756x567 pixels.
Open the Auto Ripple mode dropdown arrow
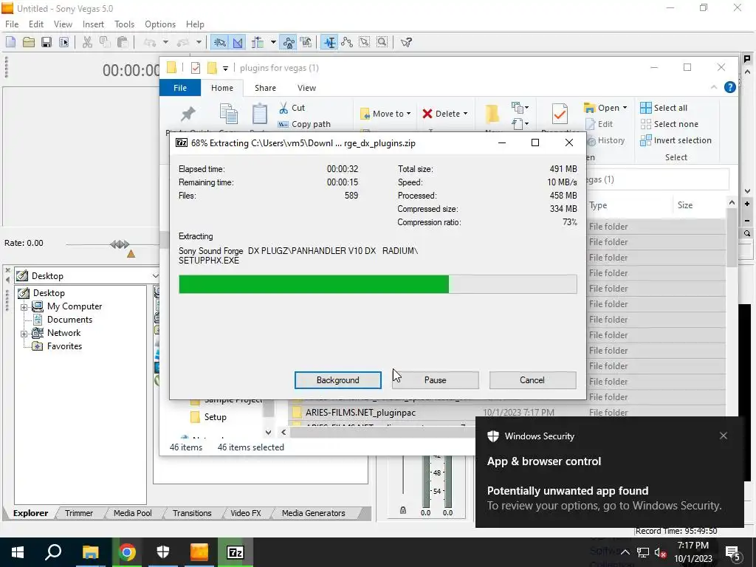point(273,42)
